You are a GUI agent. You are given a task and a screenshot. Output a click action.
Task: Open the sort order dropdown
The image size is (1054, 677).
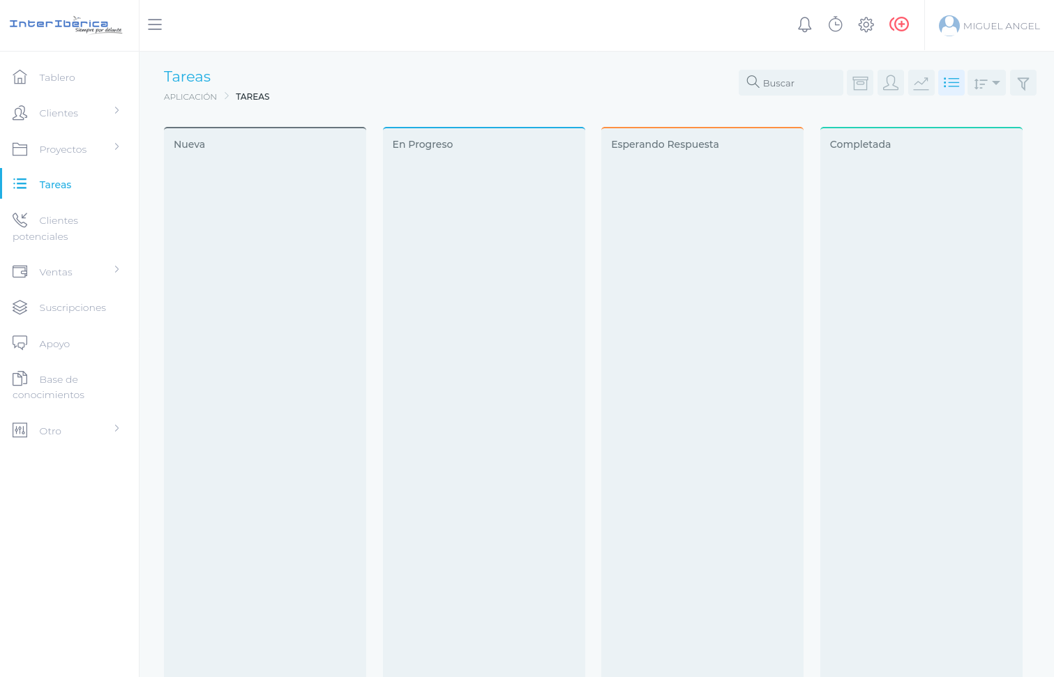click(986, 83)
